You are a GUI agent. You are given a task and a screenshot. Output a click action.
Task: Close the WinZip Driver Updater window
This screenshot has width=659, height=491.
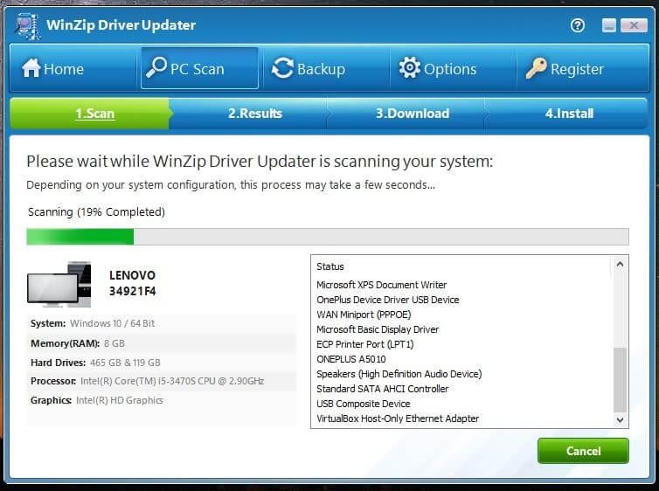[634, 25]
